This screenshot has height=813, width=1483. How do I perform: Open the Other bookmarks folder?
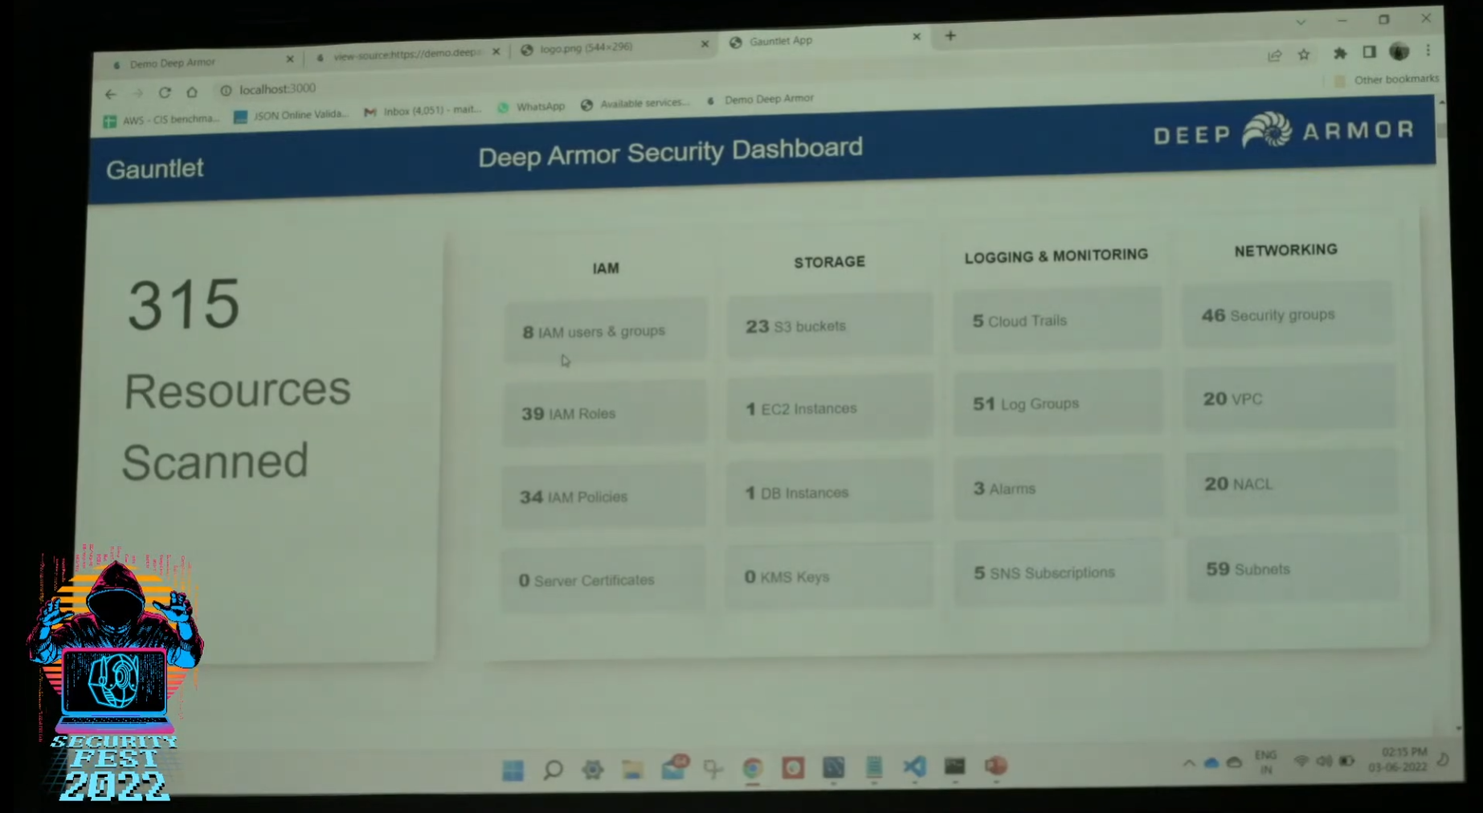coord(1387,80)
